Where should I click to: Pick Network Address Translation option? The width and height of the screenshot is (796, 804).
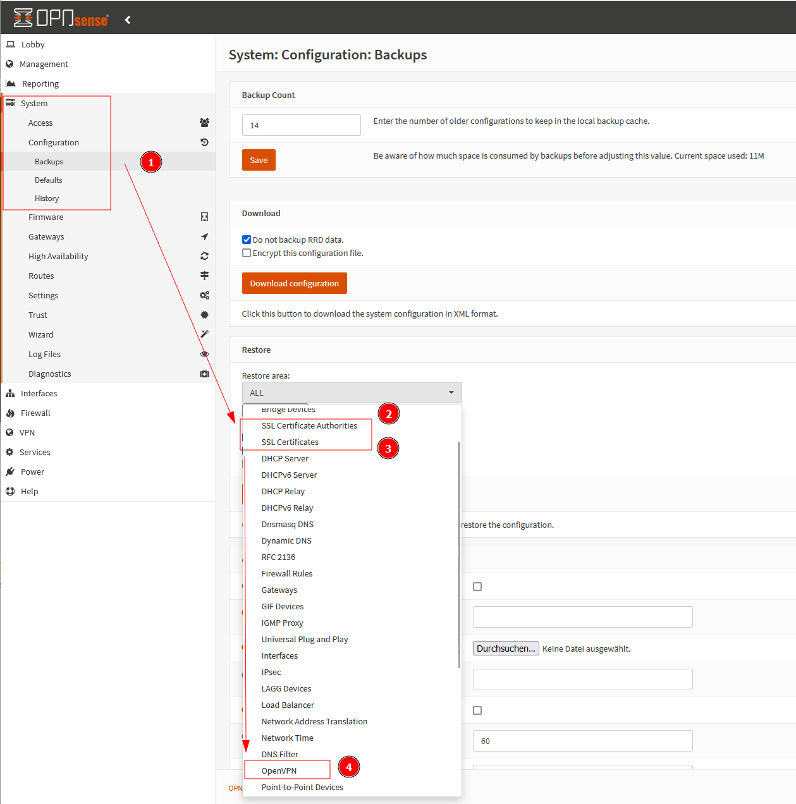coord(314,721)
